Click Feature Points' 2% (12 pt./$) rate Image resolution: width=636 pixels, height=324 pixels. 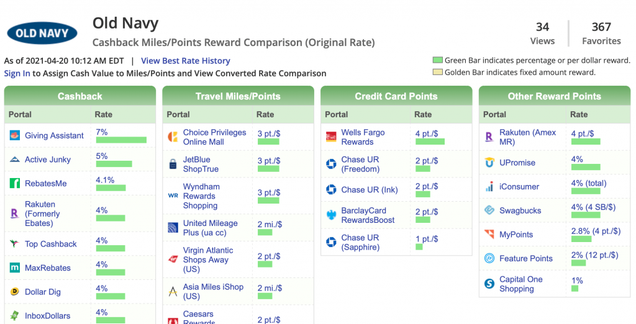594,254
